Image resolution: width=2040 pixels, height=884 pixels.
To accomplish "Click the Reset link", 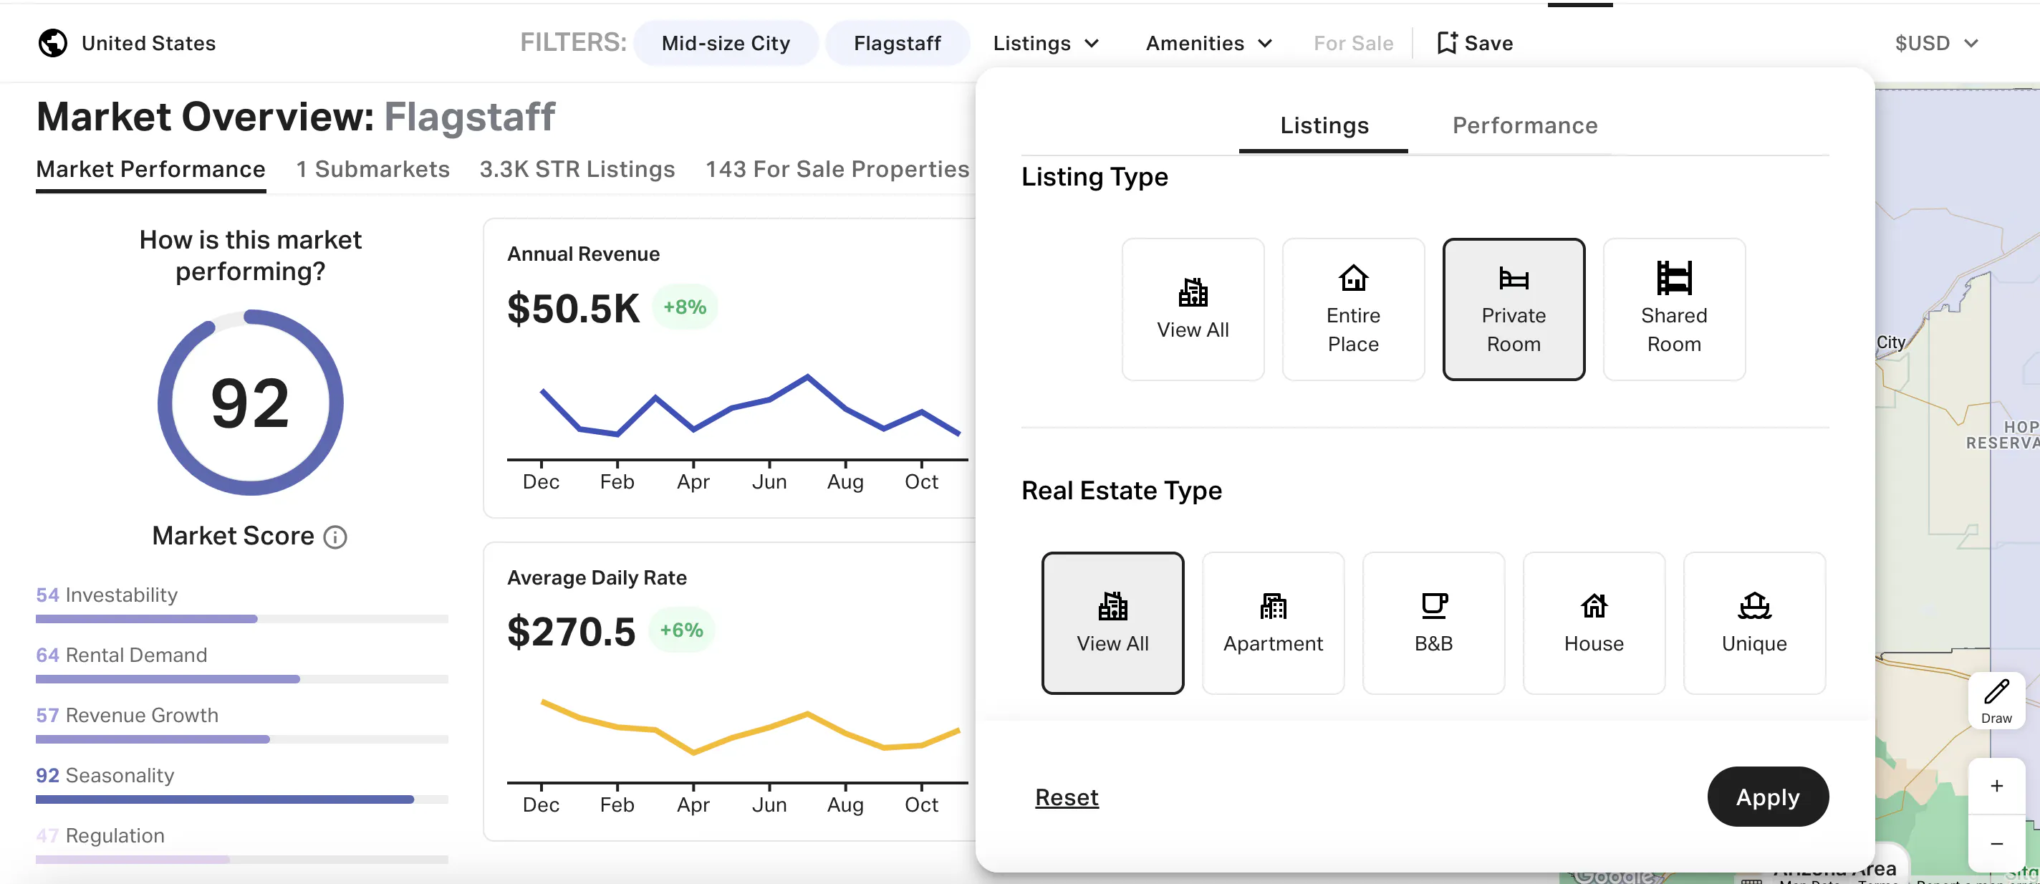I will pyautogui.click(x=1066, y=797).
